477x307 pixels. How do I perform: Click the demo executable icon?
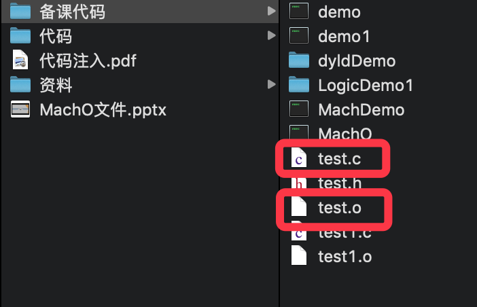[299, 11]
